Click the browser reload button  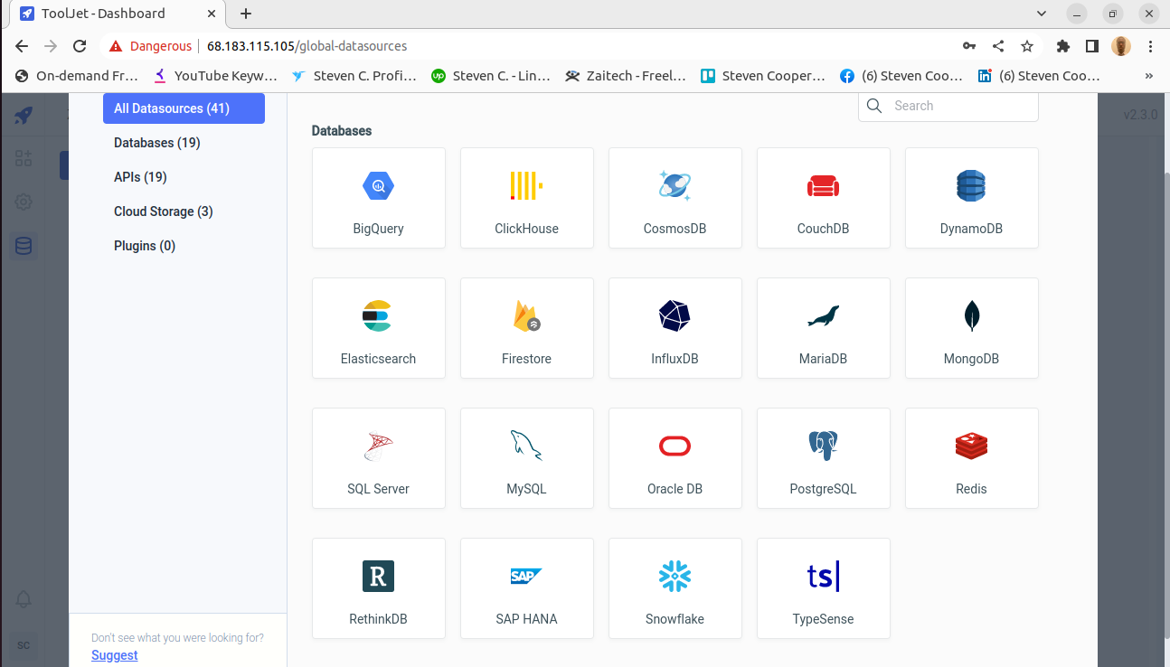click(x=80, y=46)
